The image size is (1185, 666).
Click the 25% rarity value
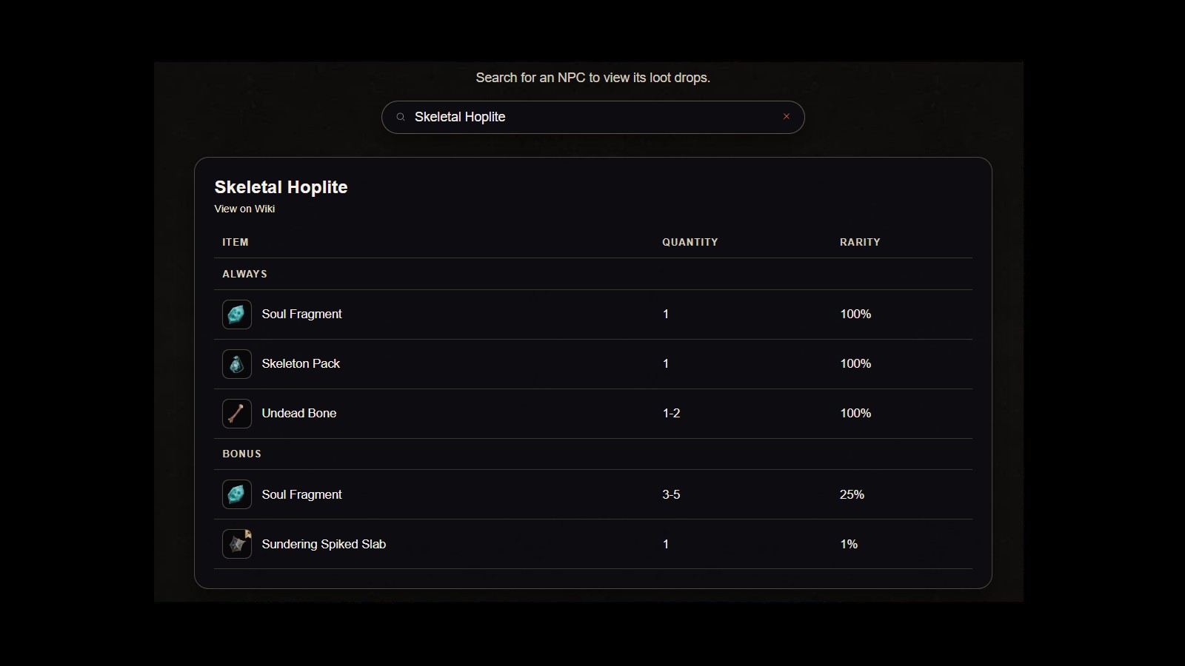click(852, 494)
